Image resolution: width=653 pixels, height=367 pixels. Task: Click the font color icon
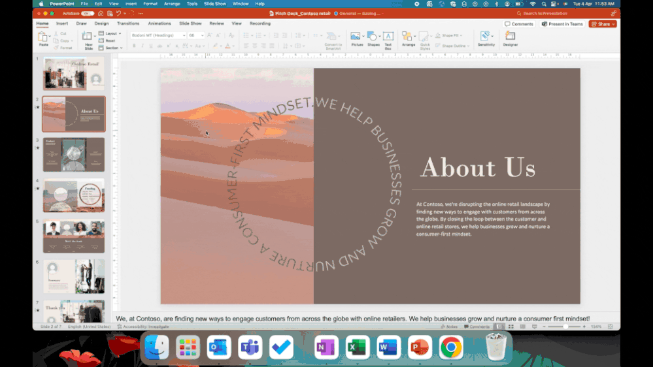(228, 46)
